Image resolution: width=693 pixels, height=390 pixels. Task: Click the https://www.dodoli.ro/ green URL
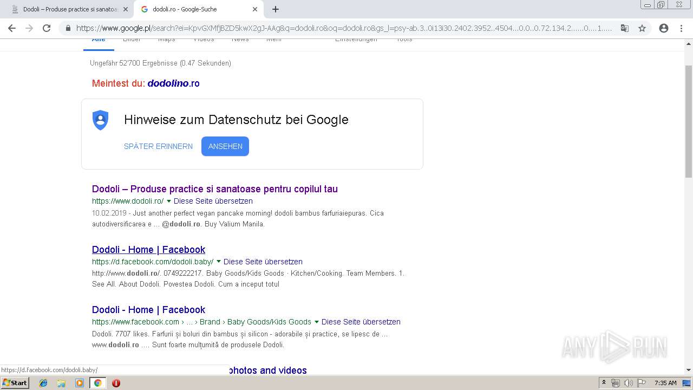tap(128, 201)
